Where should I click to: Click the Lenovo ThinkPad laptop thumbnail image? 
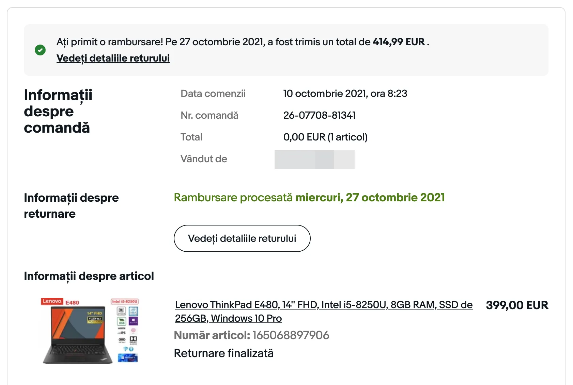coord(90,330)
